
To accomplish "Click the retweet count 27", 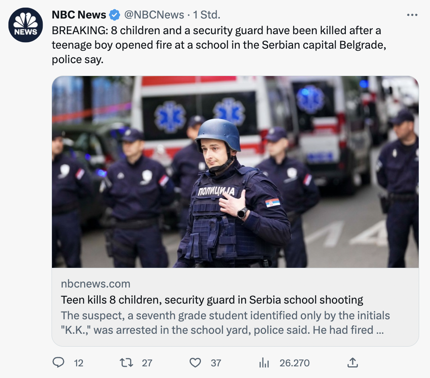I will pos(147,363).
